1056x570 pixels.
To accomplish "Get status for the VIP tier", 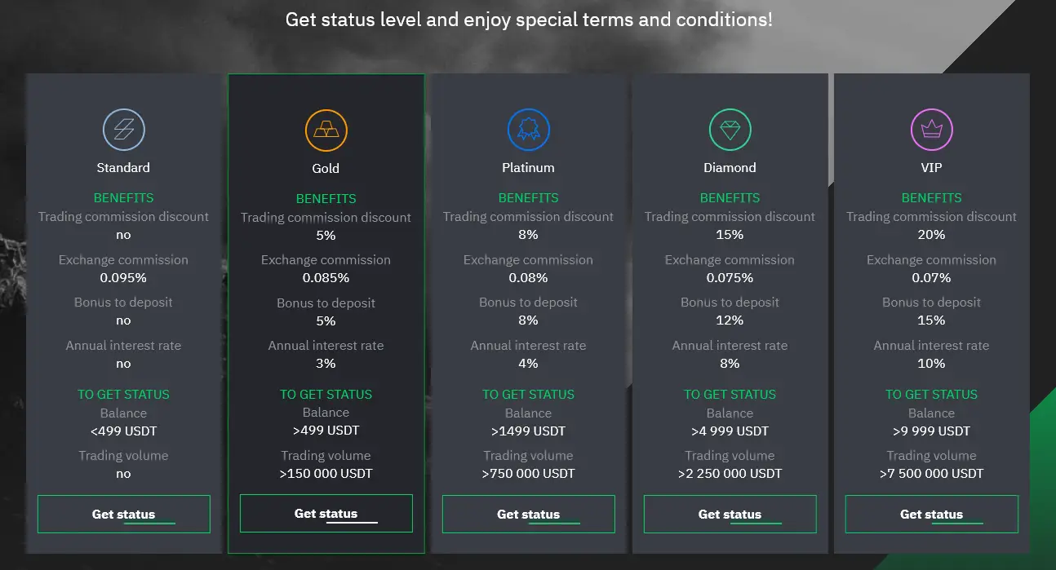I will (x=932, y=515).
